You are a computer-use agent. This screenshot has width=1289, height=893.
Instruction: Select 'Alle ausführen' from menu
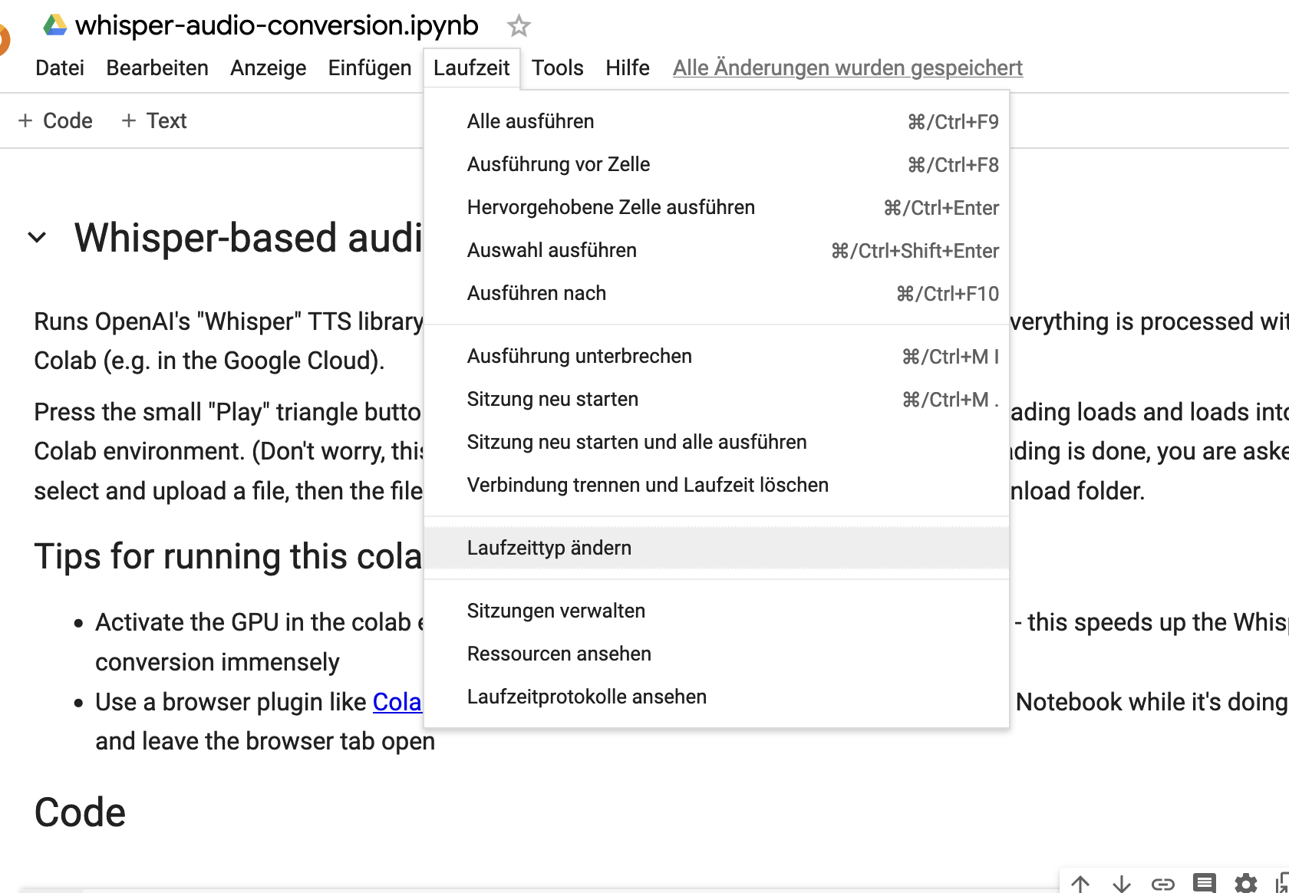(x=717, y=121)
